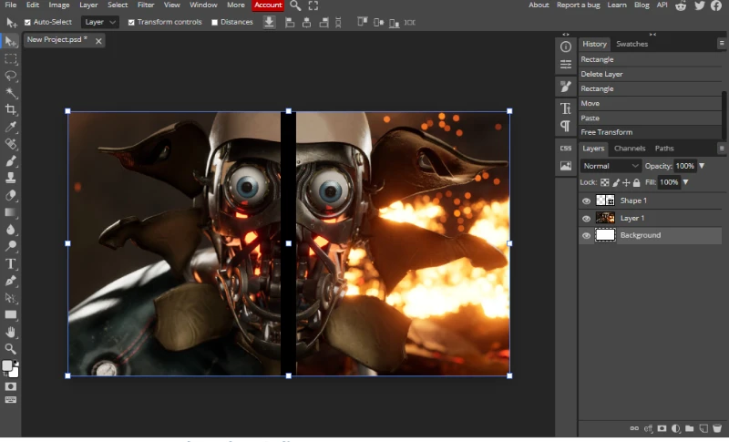The height and width of the screenshot is (442, 729).
Task: Open the Opacity slider arrow
Action: (x=702, y=166)
